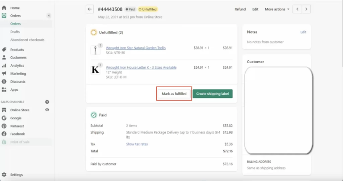Select Abandoned checkouts in sidebar
The image size is (343, 181).
(27, 40)
